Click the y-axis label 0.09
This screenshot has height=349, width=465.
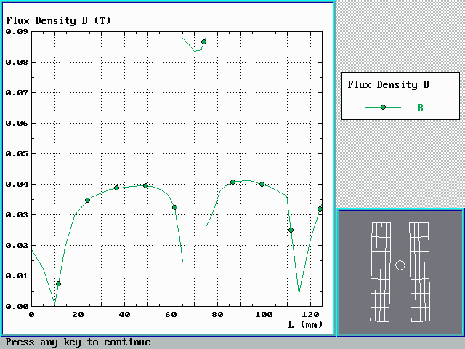click(x=17, y=31)
